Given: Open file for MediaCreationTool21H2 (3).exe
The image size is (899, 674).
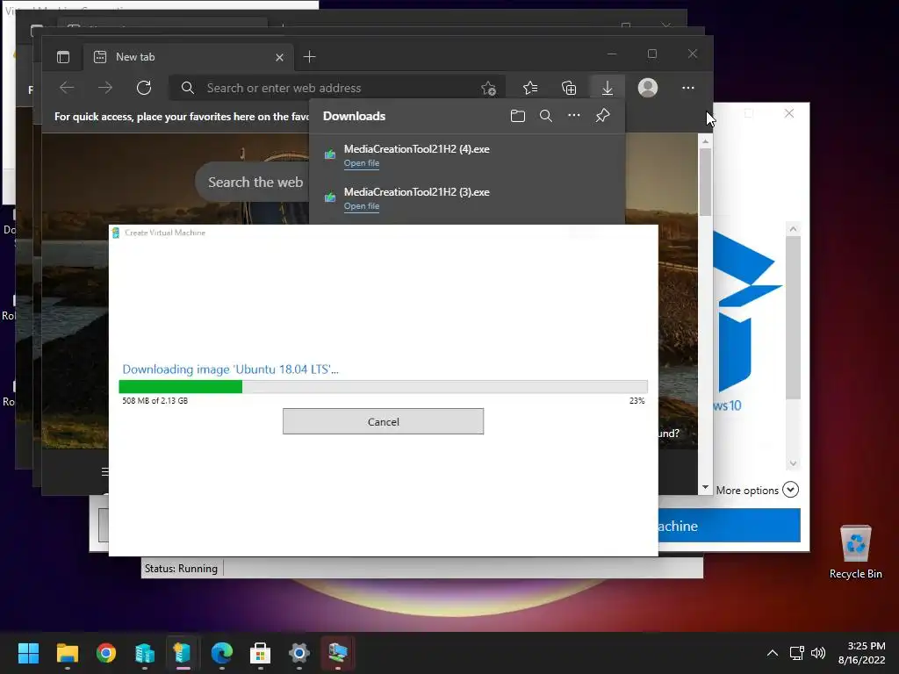Looking at the screenshot, I should point(361,206).
